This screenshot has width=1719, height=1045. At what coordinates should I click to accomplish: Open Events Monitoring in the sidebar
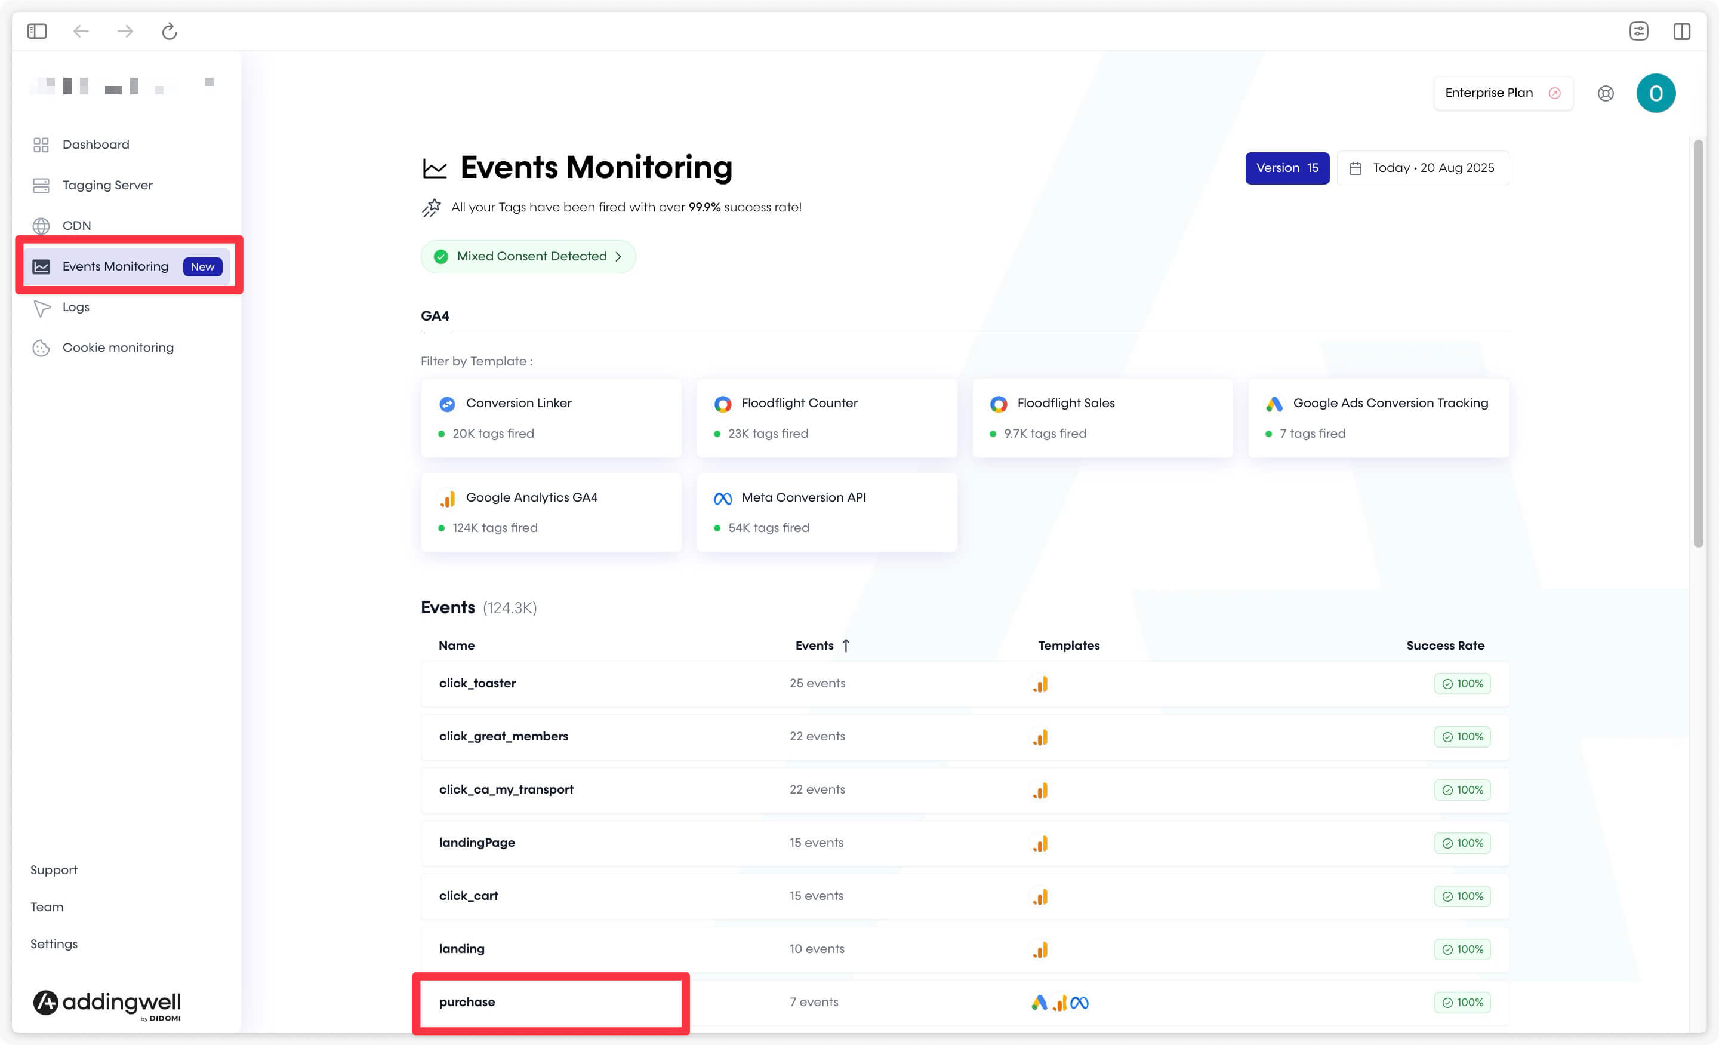click(x=127, y=267)
